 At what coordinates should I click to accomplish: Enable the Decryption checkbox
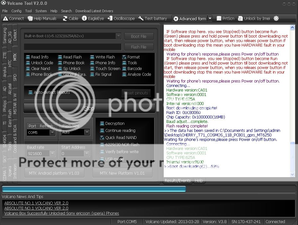coord(102,124)
